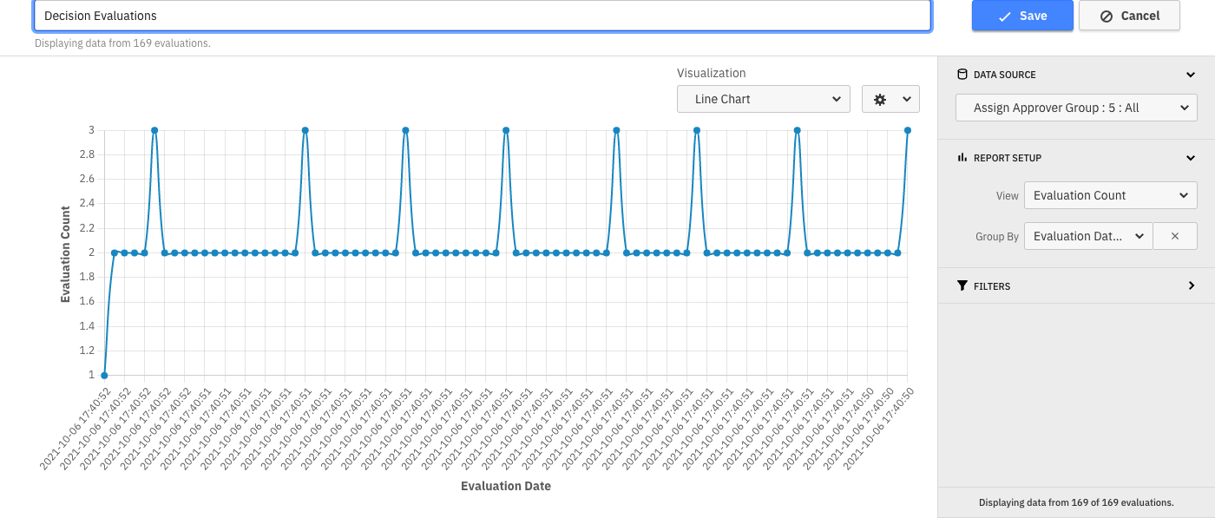Open the gear chart settings dropdown
1215x518 pixels.
(x=890, y=99)
